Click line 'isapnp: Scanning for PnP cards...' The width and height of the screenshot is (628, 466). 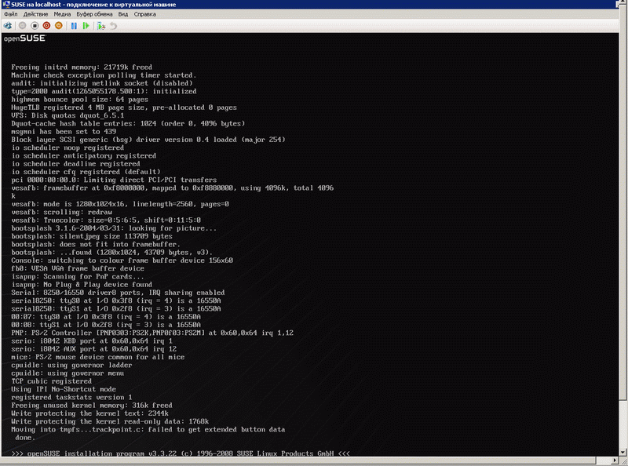pyautogui.click(x=78, y=277)
